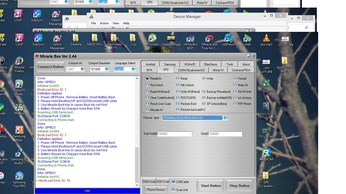The width and height of the screenshot is (346, 194).
Task: Click the Connect Button
Action: [51, 67]
